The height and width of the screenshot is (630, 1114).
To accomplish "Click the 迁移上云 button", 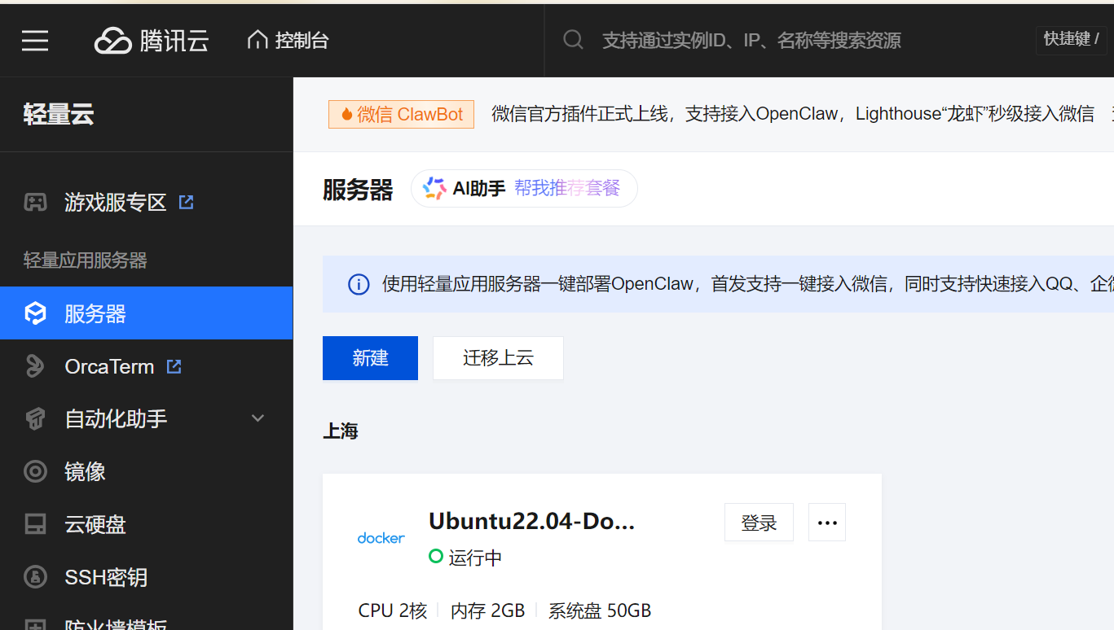I will point(498,358).
